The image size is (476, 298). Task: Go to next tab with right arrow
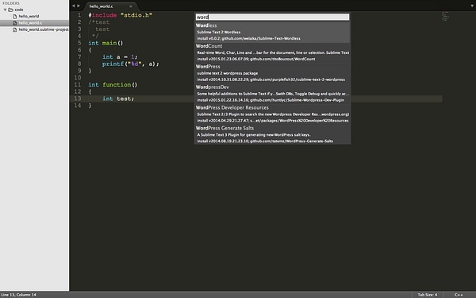coord(79,6)
